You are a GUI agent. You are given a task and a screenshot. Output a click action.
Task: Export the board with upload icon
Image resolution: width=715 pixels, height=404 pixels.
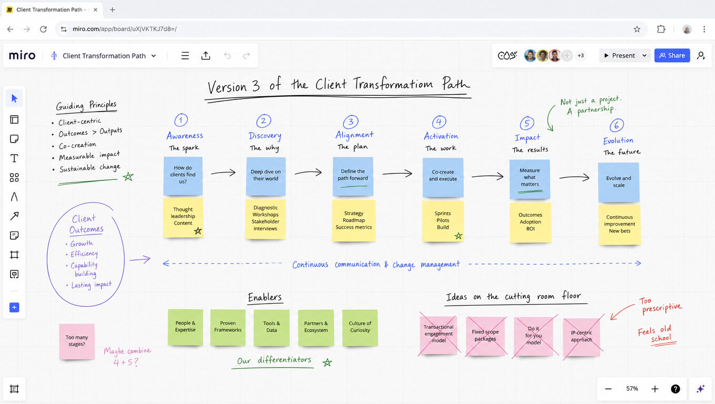206,56
